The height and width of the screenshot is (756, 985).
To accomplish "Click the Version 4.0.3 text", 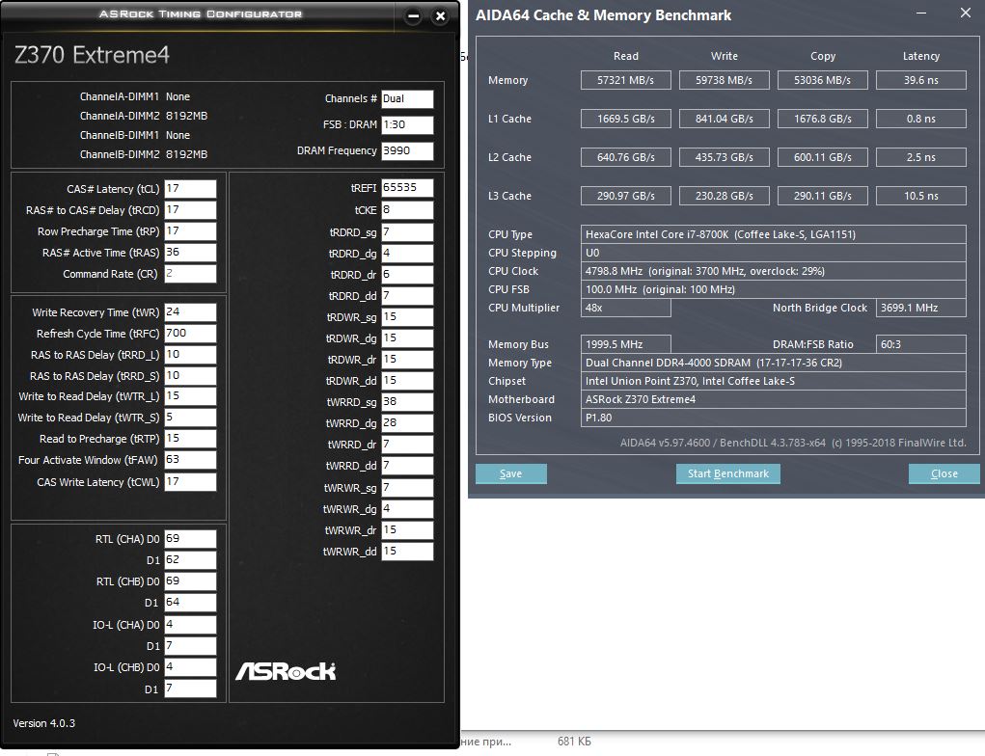I will click(x=44, y=723).
